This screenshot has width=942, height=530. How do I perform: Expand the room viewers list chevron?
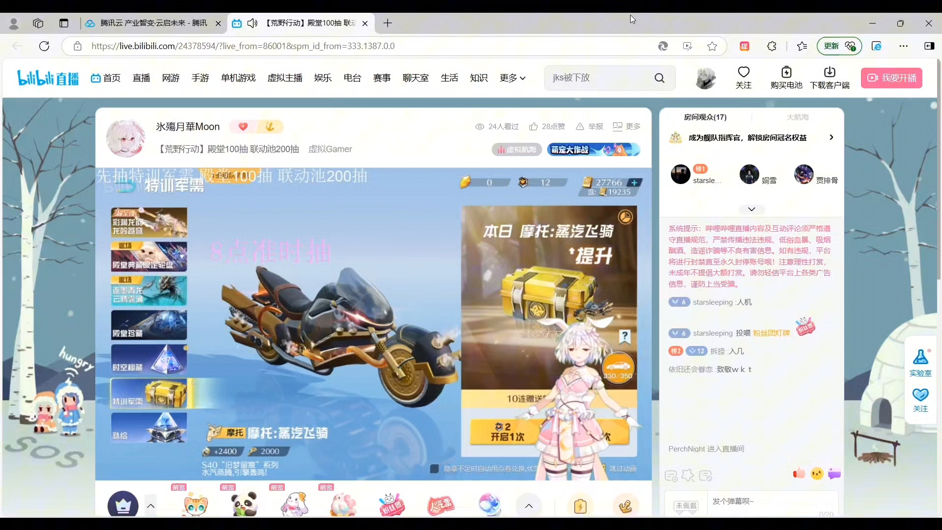click(x=751, y=210)
